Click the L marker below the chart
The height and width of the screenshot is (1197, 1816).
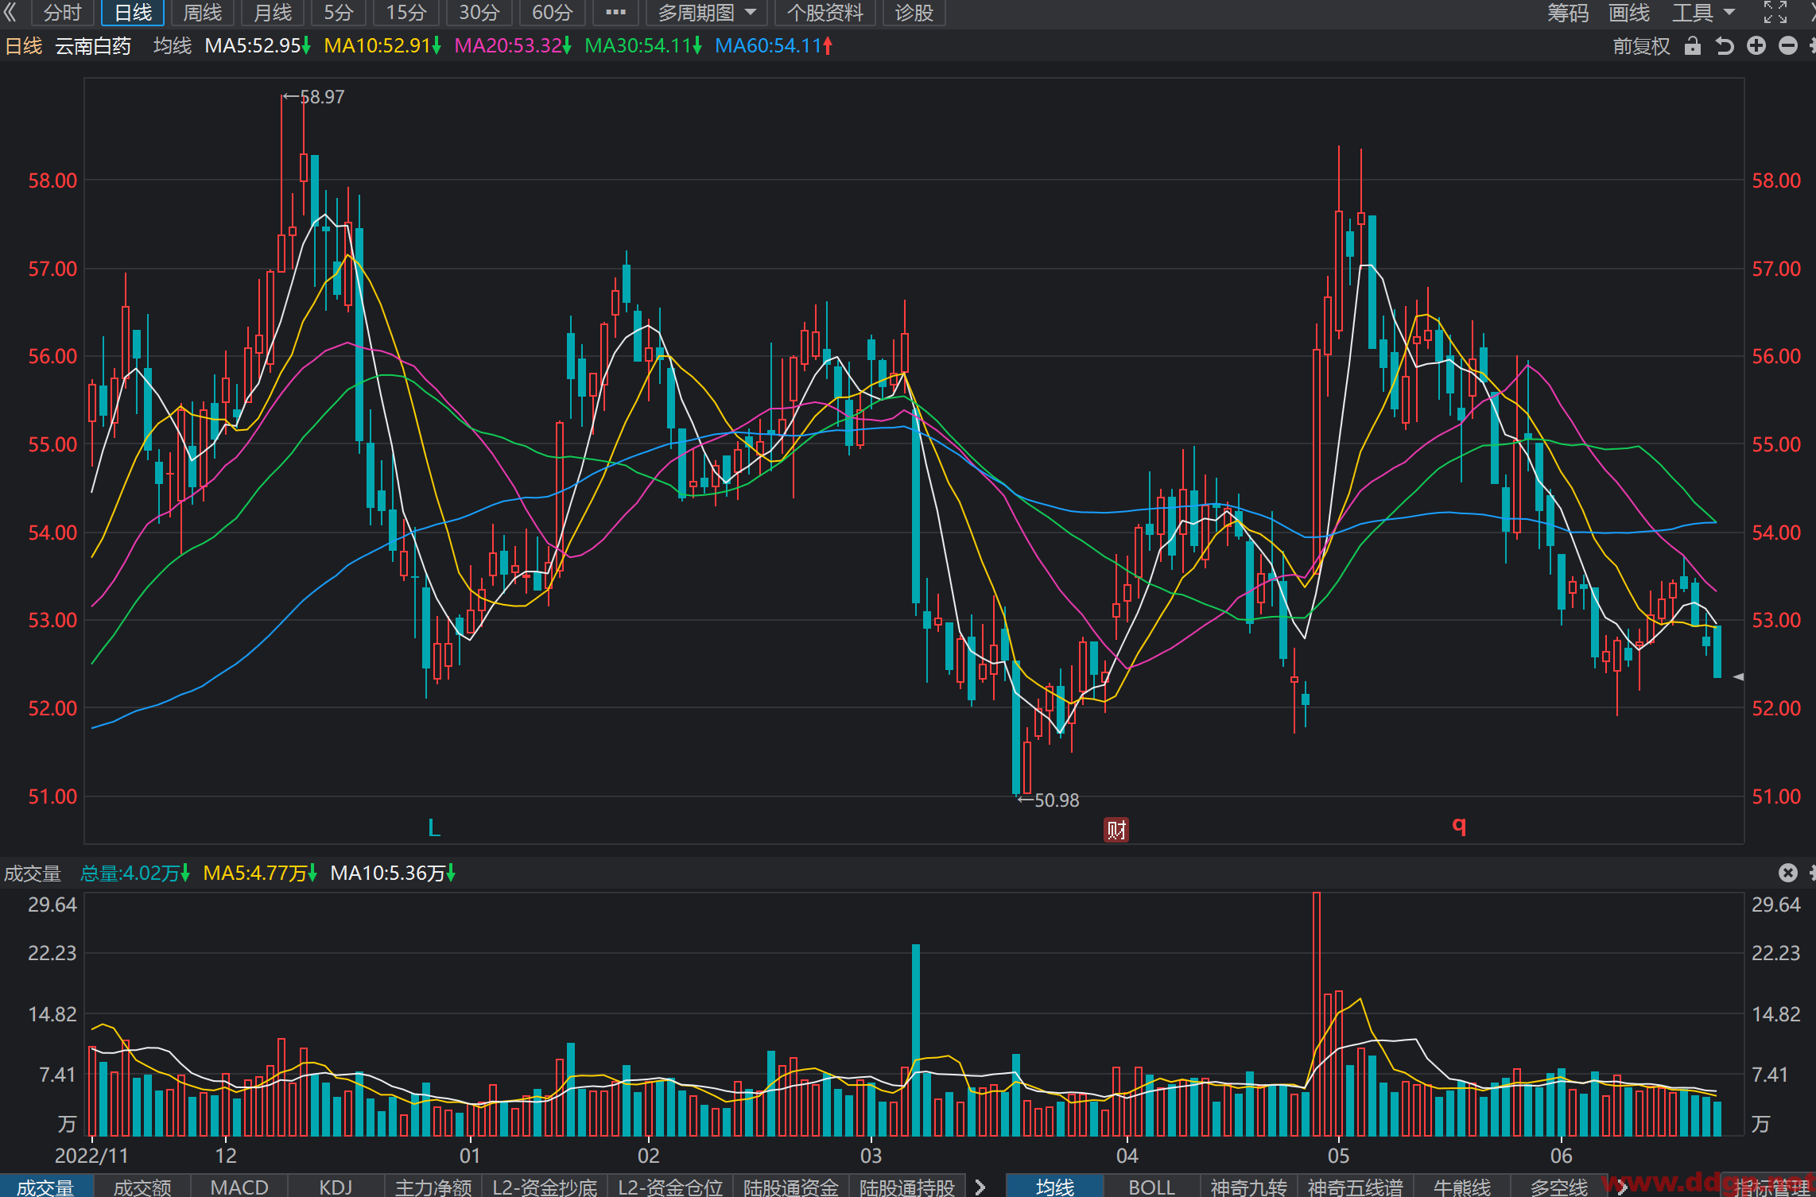[x=434, y=828]
